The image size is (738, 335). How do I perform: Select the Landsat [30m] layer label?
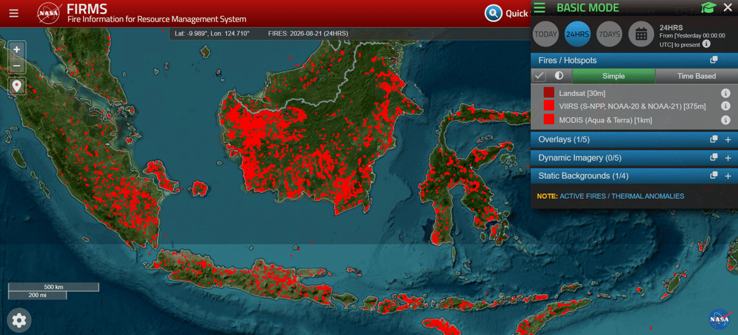click(582, 93)
